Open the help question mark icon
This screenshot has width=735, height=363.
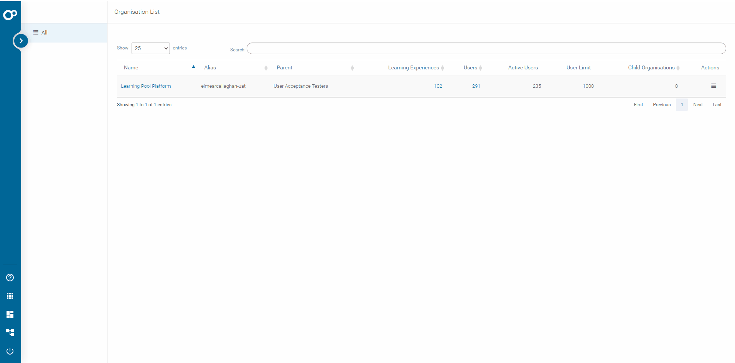point(10,278)
